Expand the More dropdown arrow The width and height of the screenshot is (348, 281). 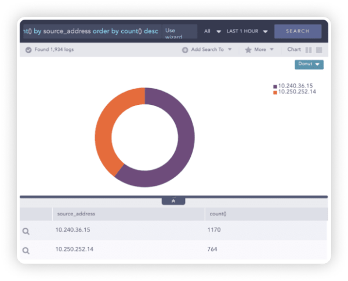[x=271, y=49]
